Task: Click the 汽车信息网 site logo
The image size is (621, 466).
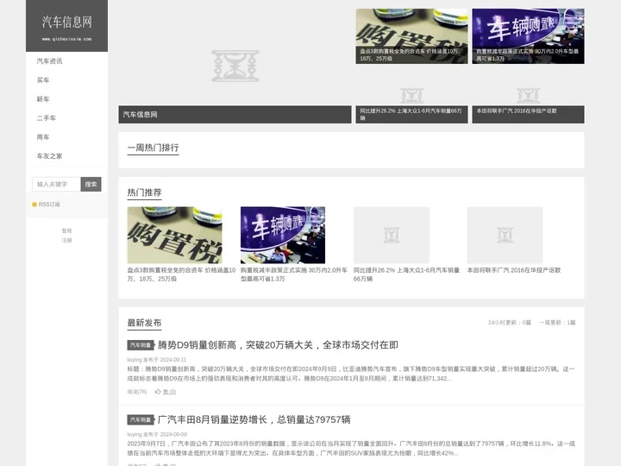Action: coord(66,26)
